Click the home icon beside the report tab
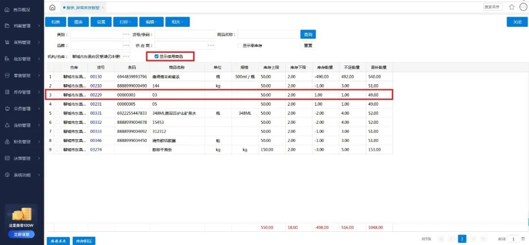This screenshot has width=529, height=245. pyautogui.click(x=52, y=7)
